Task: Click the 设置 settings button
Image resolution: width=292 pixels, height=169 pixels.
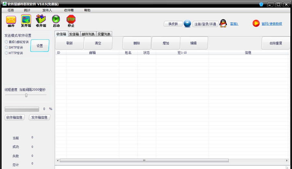Action: pos(40,45)
